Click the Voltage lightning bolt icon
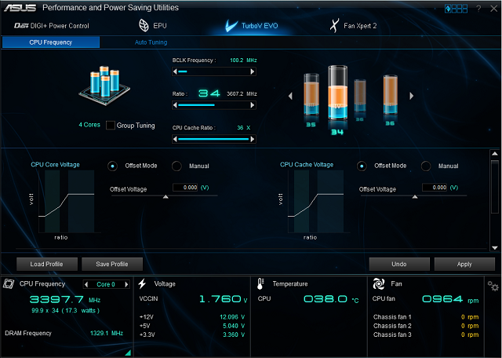This screenshot has width=502, height=358. point(143,283)
